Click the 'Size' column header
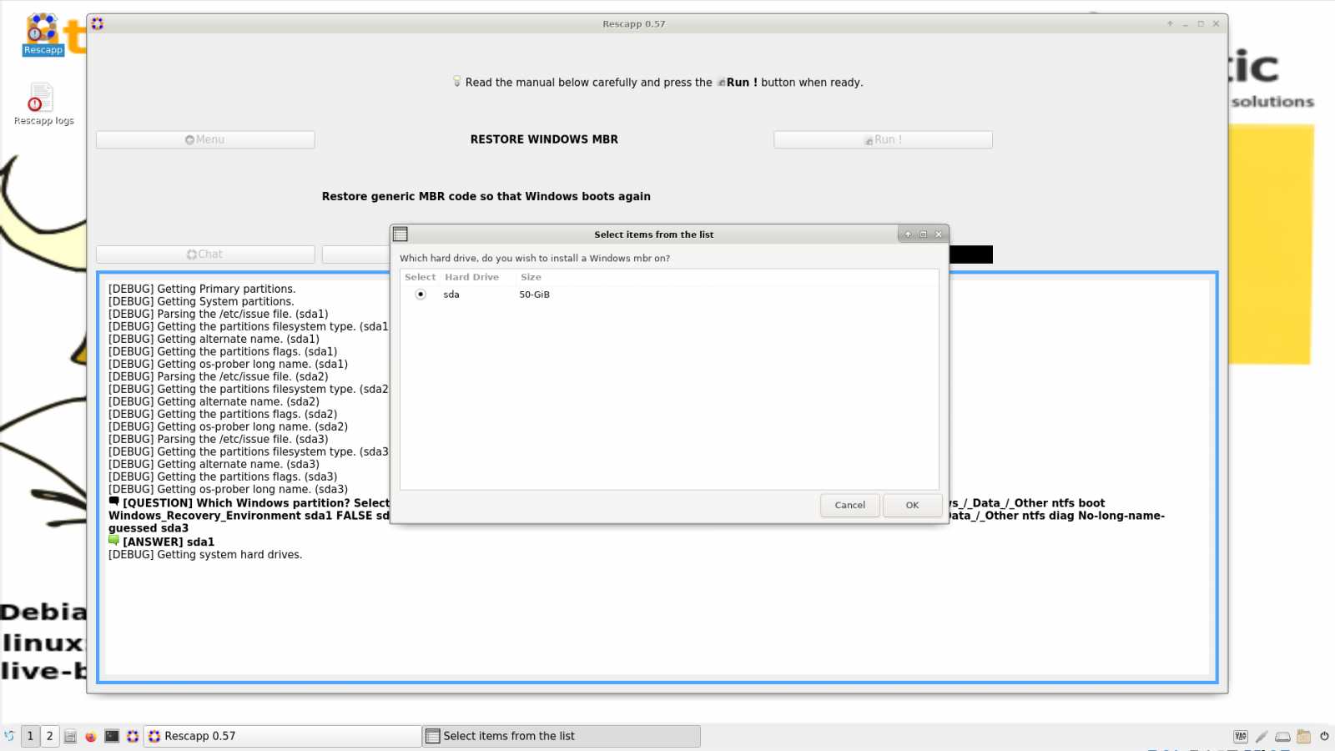Screen dimensions: 1335x751 (531, 277)
